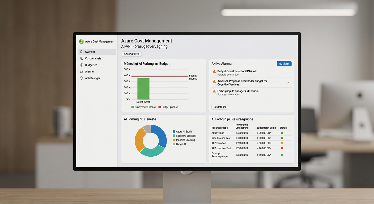Click green status dot for AI-Udvikling

click(282, 133)
